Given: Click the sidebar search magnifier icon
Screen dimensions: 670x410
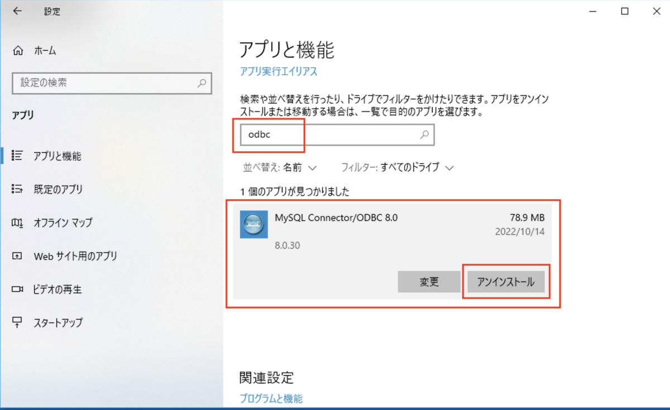Looking at the screenshot, I should pos(202,83).
